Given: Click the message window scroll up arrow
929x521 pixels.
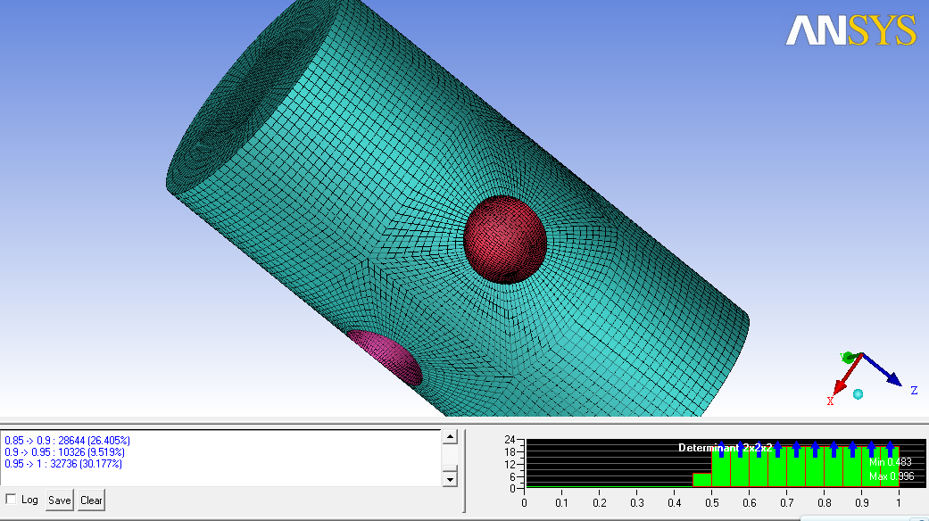Looking at the screenshot, I should pyautogui.click(x=450, y=437).
